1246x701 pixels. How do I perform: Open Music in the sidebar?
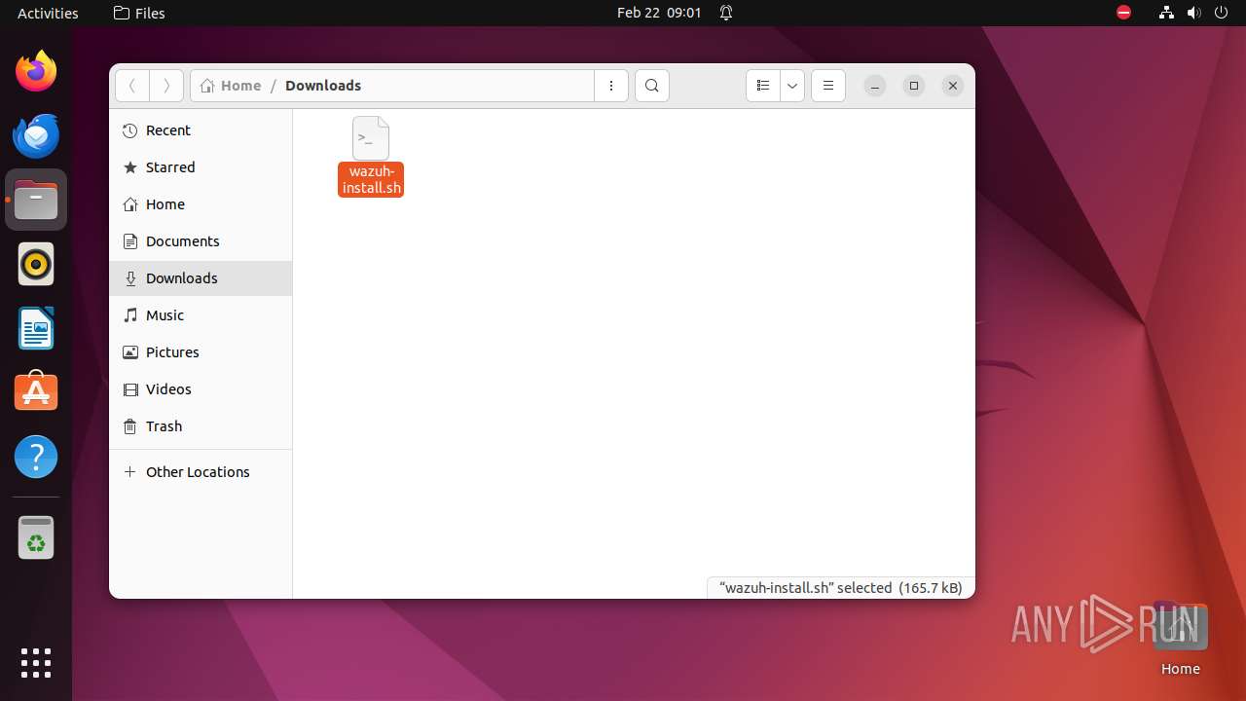point(201,315)
